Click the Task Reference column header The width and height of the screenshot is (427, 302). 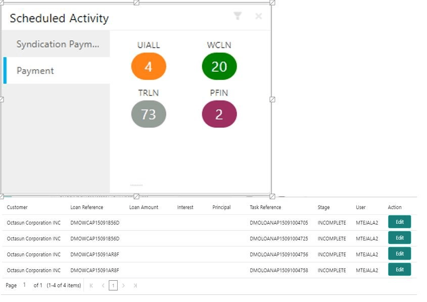click(265, 208)
